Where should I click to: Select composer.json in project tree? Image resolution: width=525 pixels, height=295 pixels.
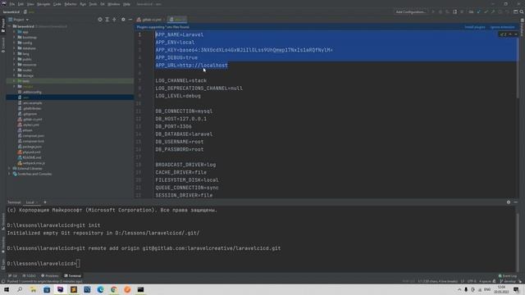34,136
